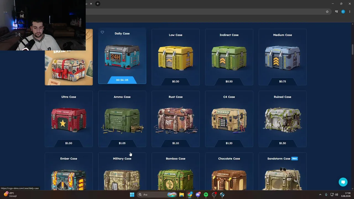Open the Bamboo Case crate
Viewport: 354px width, 199px height.
coord(176,180)
